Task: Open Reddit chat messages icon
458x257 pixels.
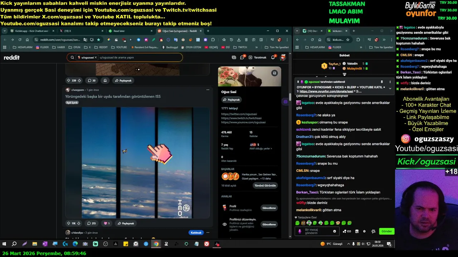Action: 242,57
